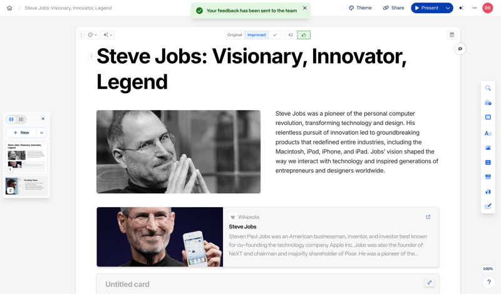Open the AI sparkle assistant in header
501x294 pixels.
(461, 8)
